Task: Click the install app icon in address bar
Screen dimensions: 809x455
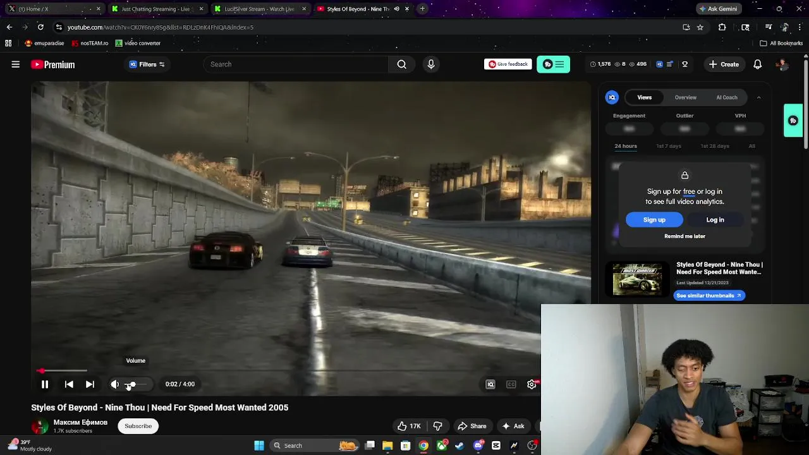Action: pyautogui.click(x=686, y=27)
